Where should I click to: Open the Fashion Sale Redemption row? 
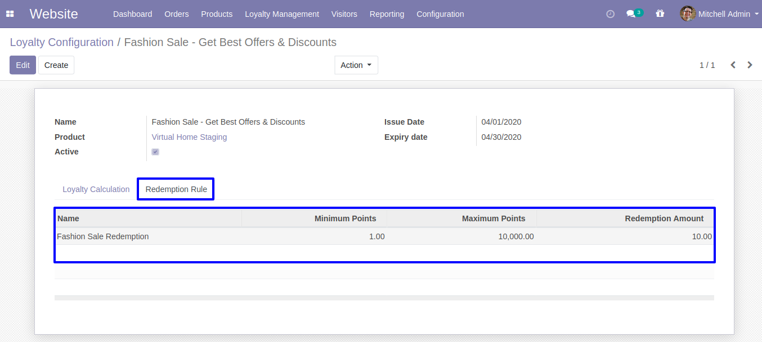[103, 236]
